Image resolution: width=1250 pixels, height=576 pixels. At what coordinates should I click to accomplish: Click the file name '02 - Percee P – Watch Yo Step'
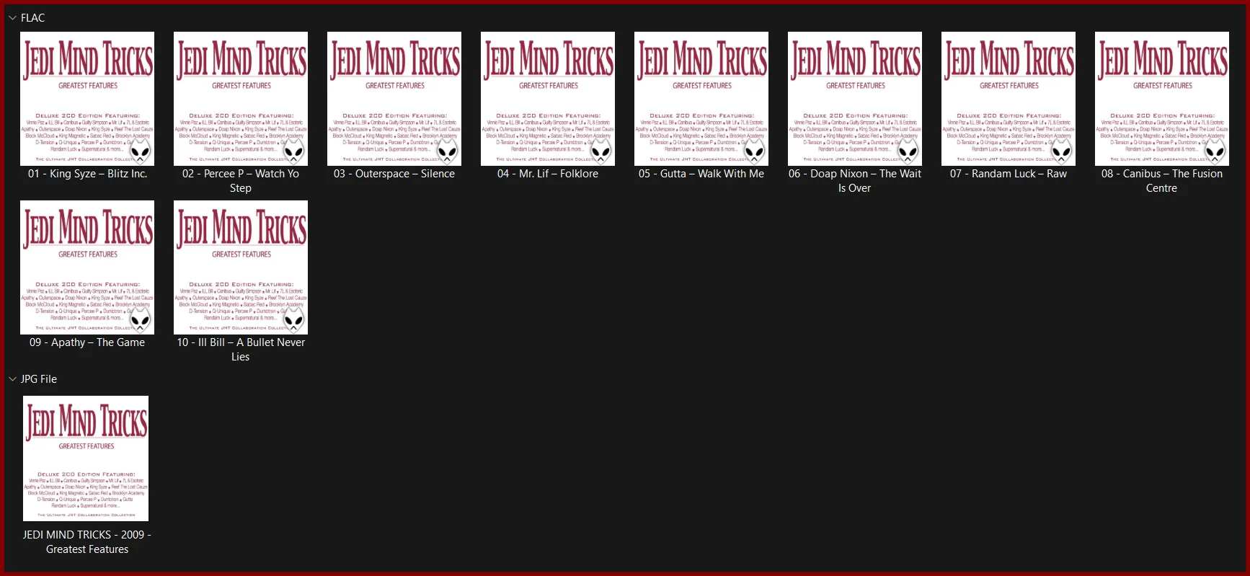point(241,181)
